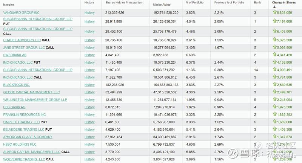Click green up arrow in Citadel Advisors row
The height and width of the screenshot is (163, 302).
point(274,40)
